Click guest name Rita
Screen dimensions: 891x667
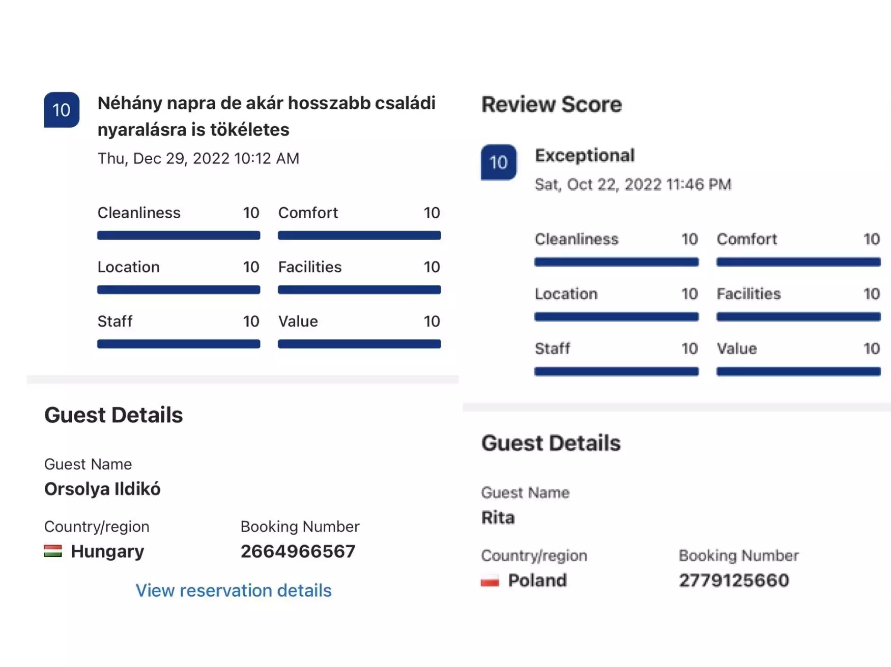tap(498, 518)
